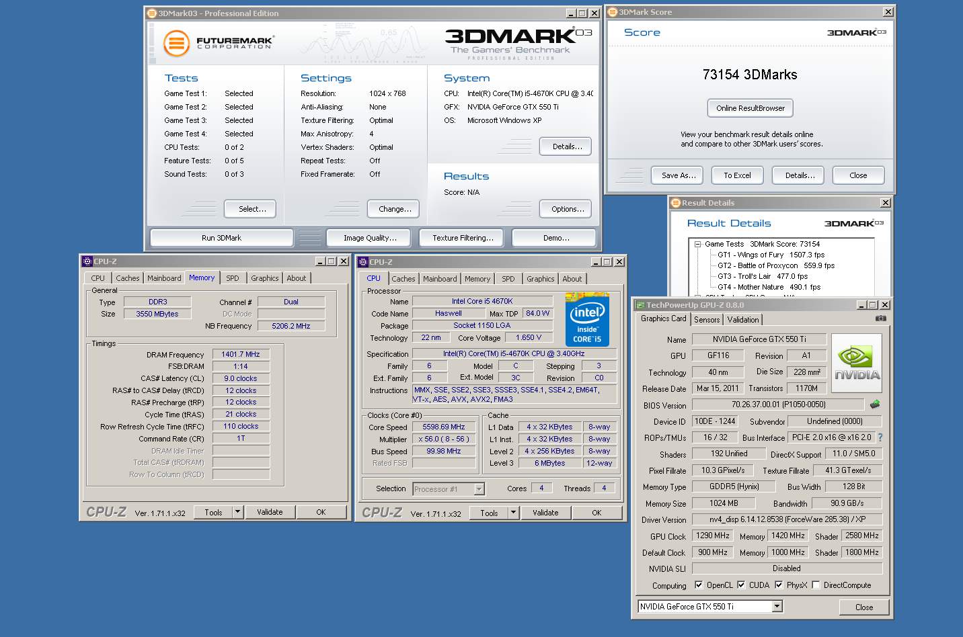Click Close in the 3DMark Score window
Viewport: 963px width, 637px height.
tap(858, 175)
